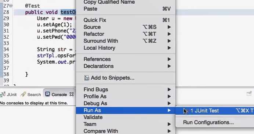Expand Local History submenu
Screen dimensions: 254x134
coord(126,48)
